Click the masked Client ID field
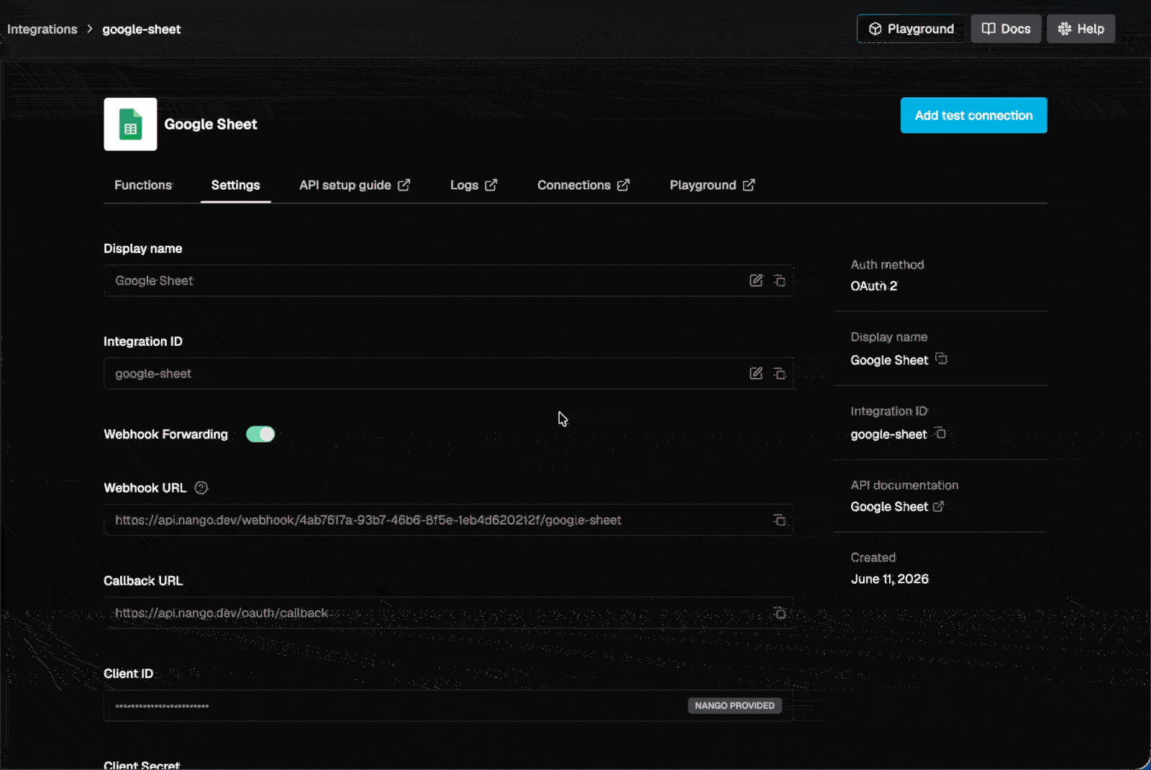Viewport: 1151px width, 770px height. pyautogui.click(x=448, y=706)
